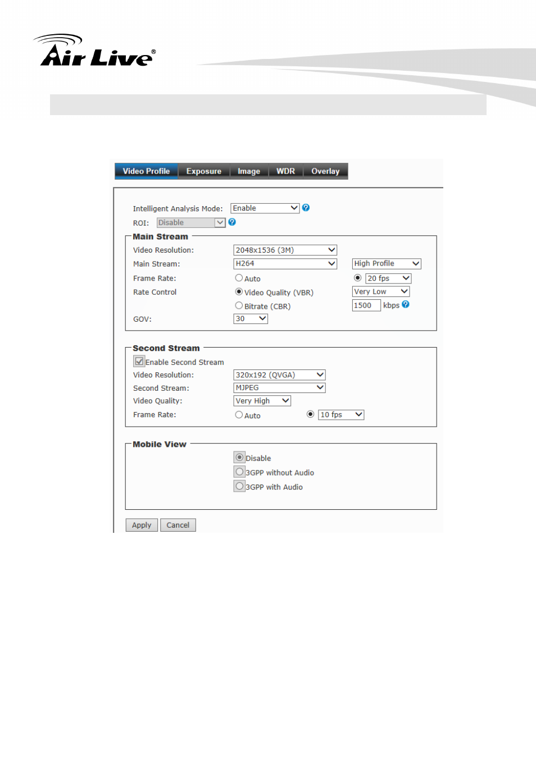Open the Very Low quality dropdown

(381, 291)
